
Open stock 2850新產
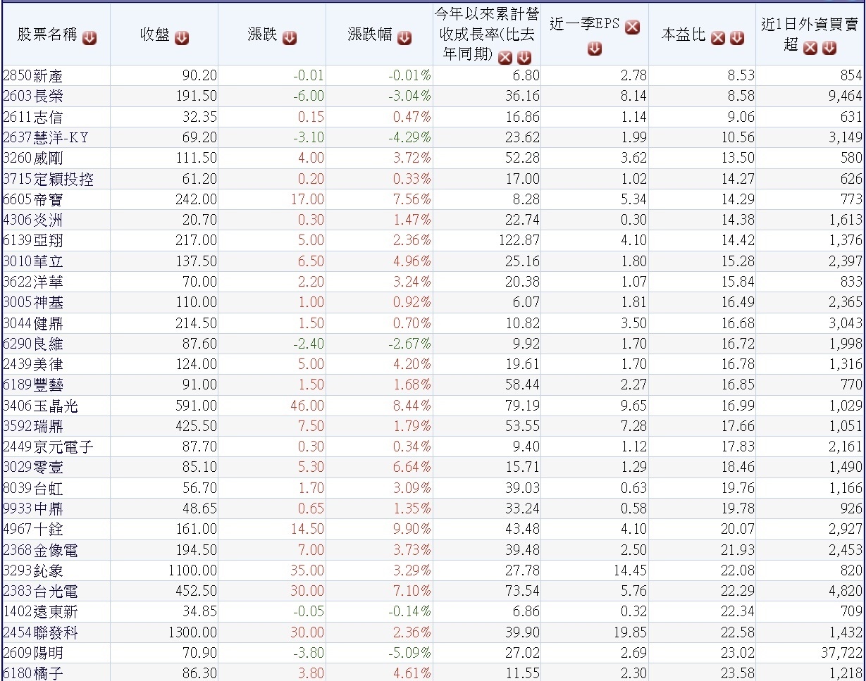click(32, 76)
